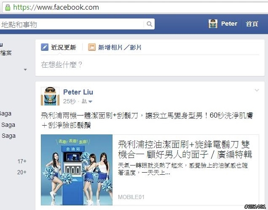Click the pencil icon for status update
Viewport: 268px width, 210px height.
pyautogui.click(x=45, y=47)
